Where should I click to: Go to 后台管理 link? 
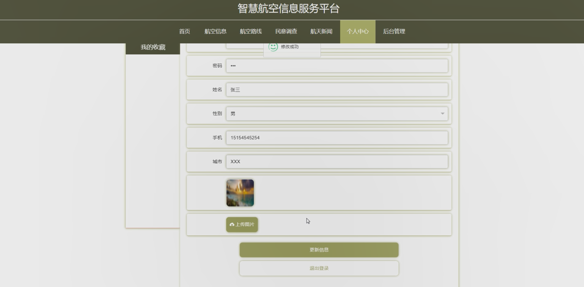point(394,31)
